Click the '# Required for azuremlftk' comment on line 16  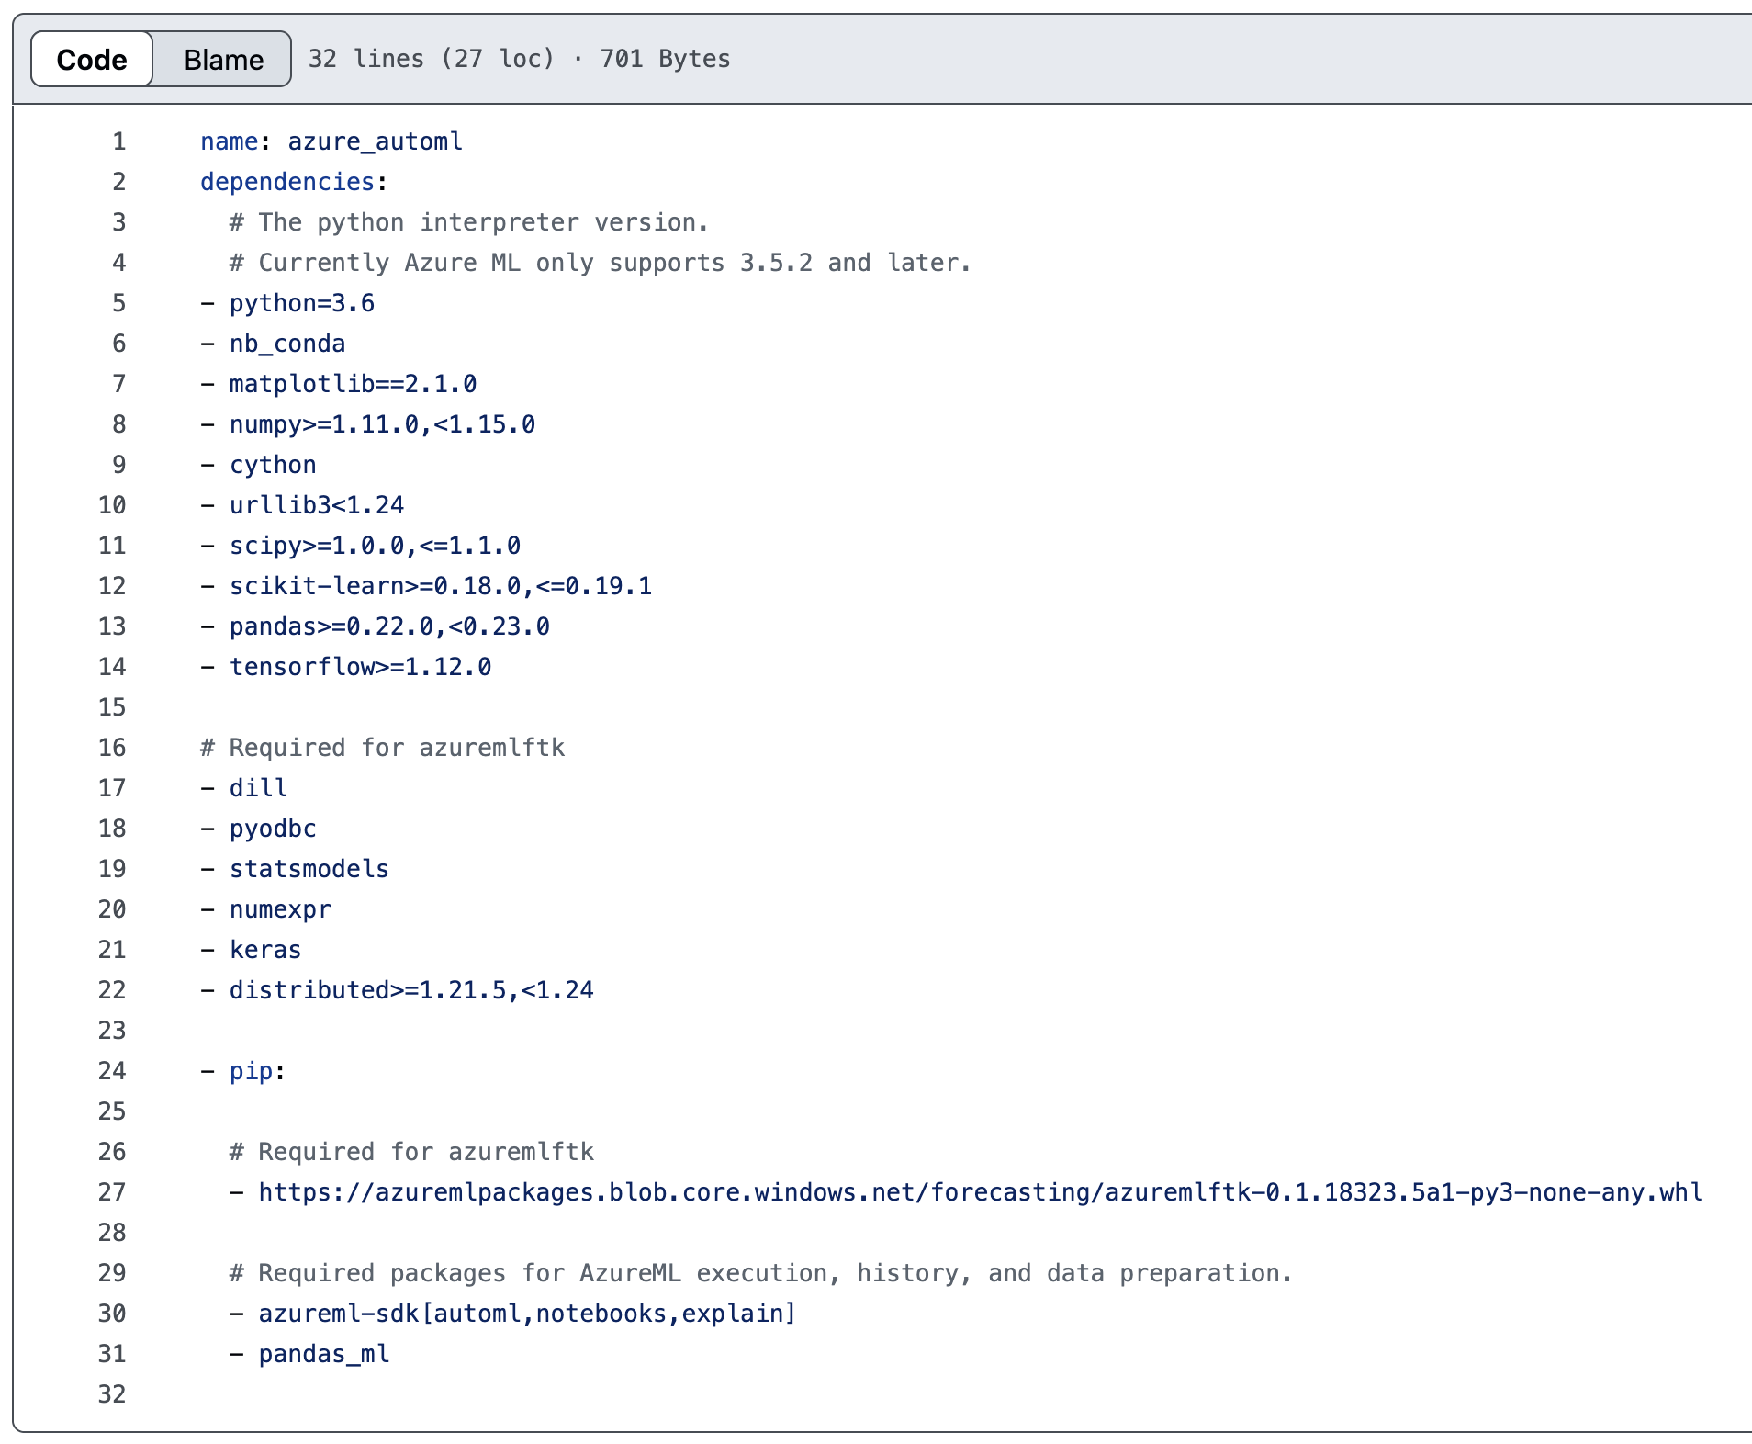pyautogui.click(x=382, y=748)
